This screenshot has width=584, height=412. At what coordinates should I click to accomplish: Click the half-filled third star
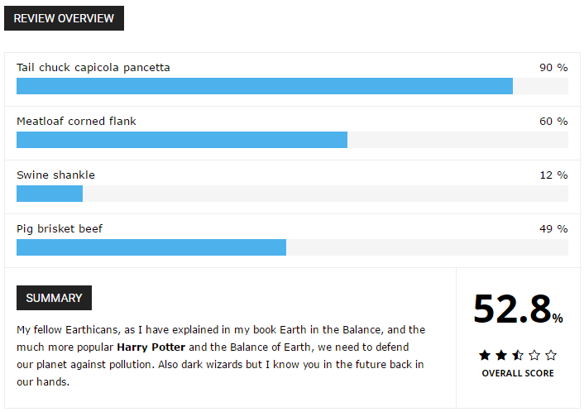coord(518,355)
